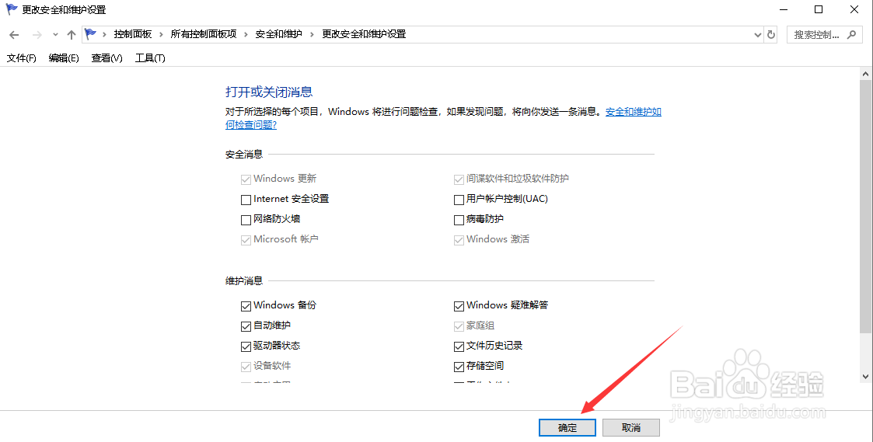Viewport: 873px width, 442px height.
Task: Click the vertical scrollbar down arrow
Action: pos(866,377)
